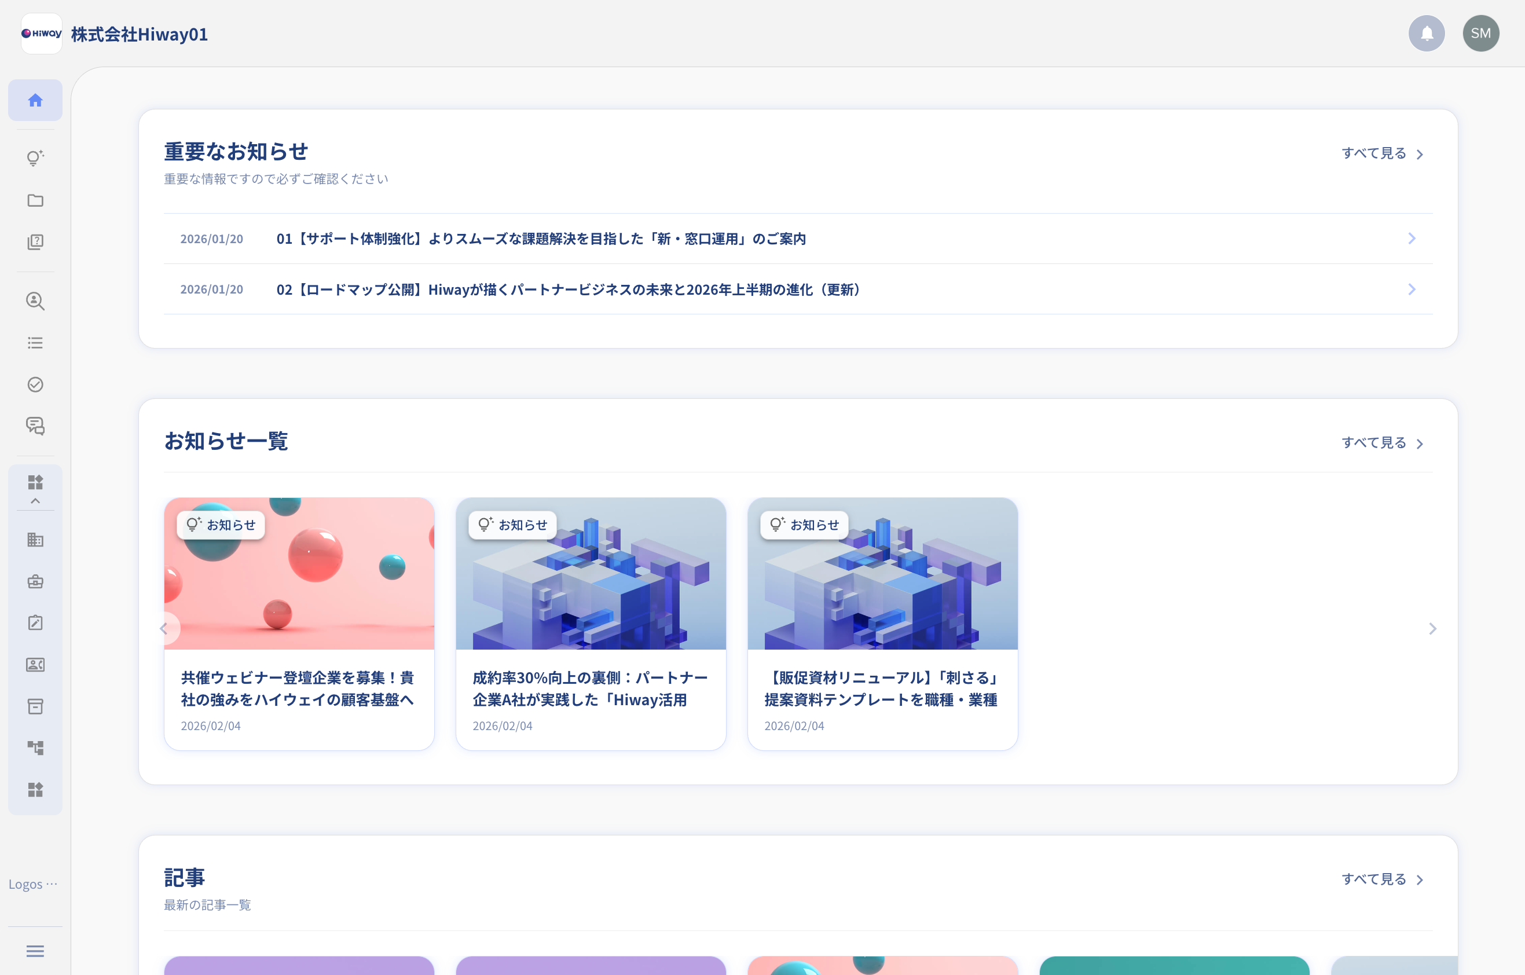Image resolution: width=1525 pixels, height=975 pixels.
Task: Open the thumbnail of the 成約率30%向上 card
Action: click(591, 574)
